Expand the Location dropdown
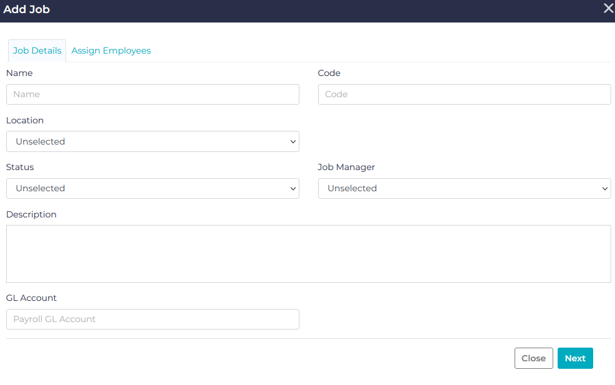 153,141
